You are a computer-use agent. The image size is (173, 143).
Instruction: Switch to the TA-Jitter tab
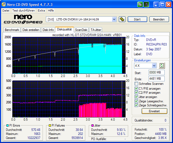(95, 30)
